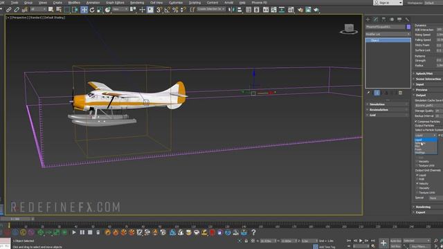Open the Animation menu
This screenshot has width=443, height=249.
(x=93, y=3)
